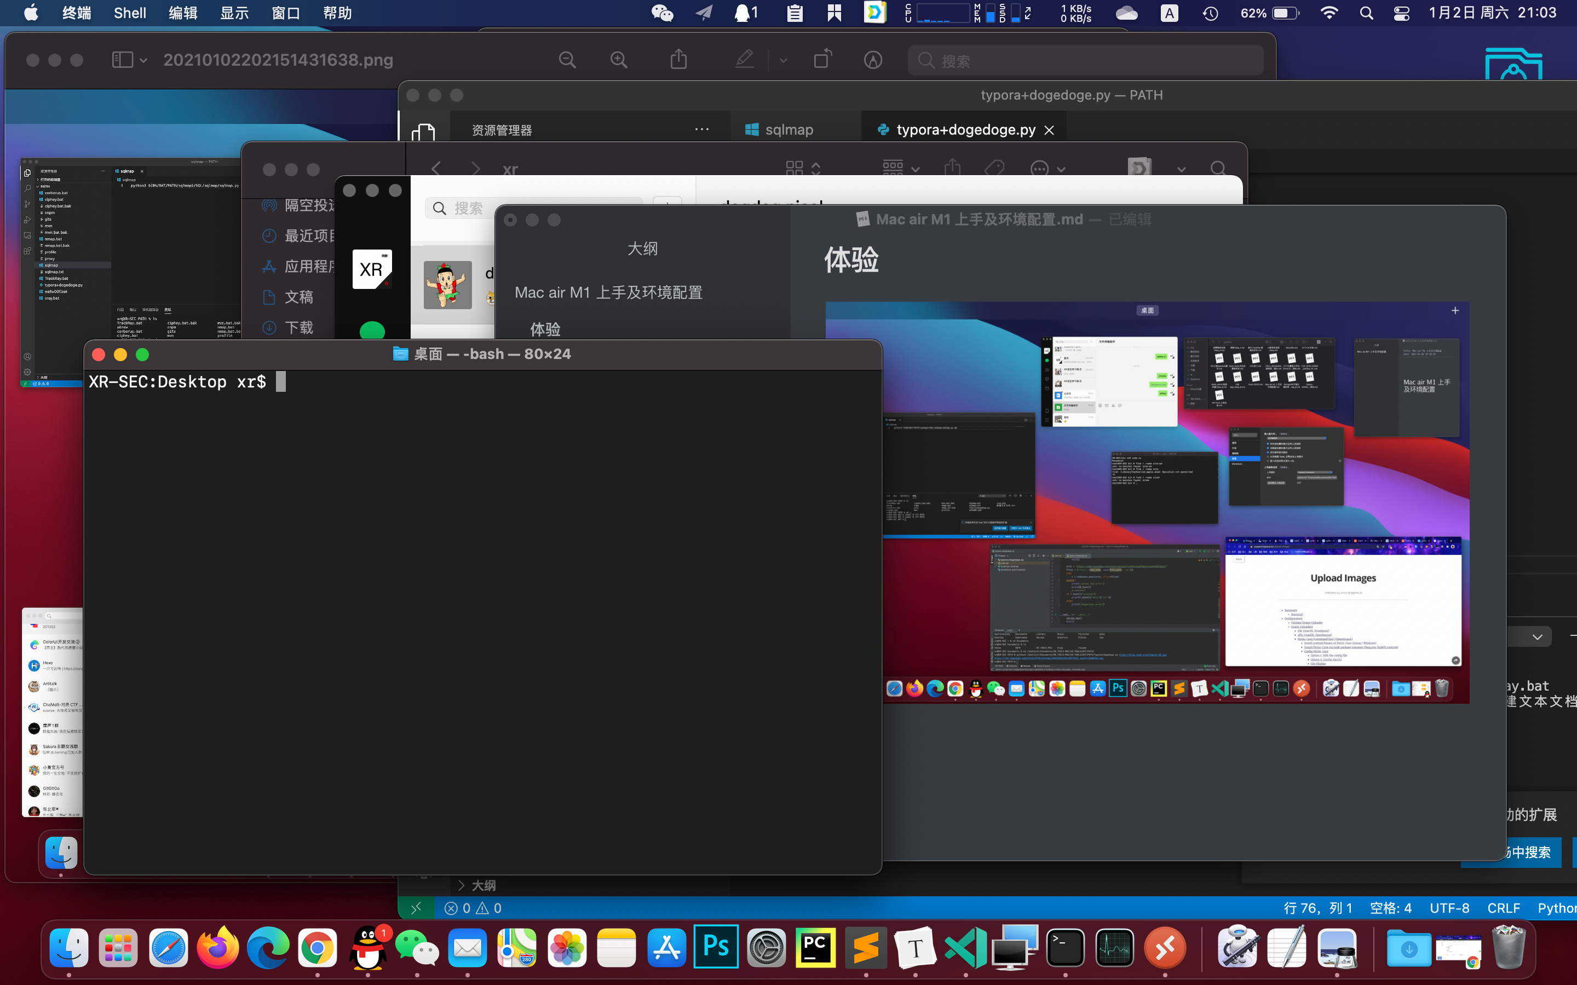Open Control Center in menu bar
The height and width of the screenshot is (985, 1577).
coord(1402,13)
